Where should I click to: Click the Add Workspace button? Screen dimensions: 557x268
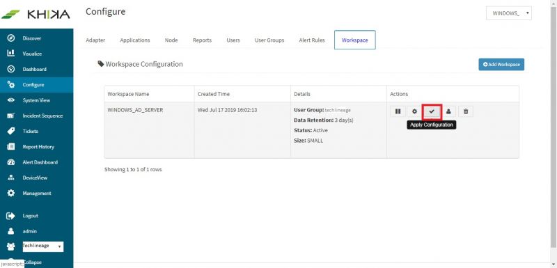pos(501,64)
